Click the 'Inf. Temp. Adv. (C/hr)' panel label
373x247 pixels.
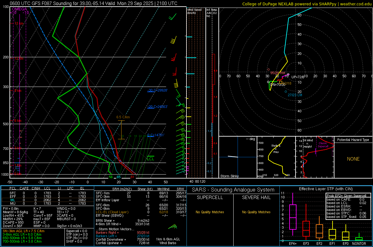212,13
